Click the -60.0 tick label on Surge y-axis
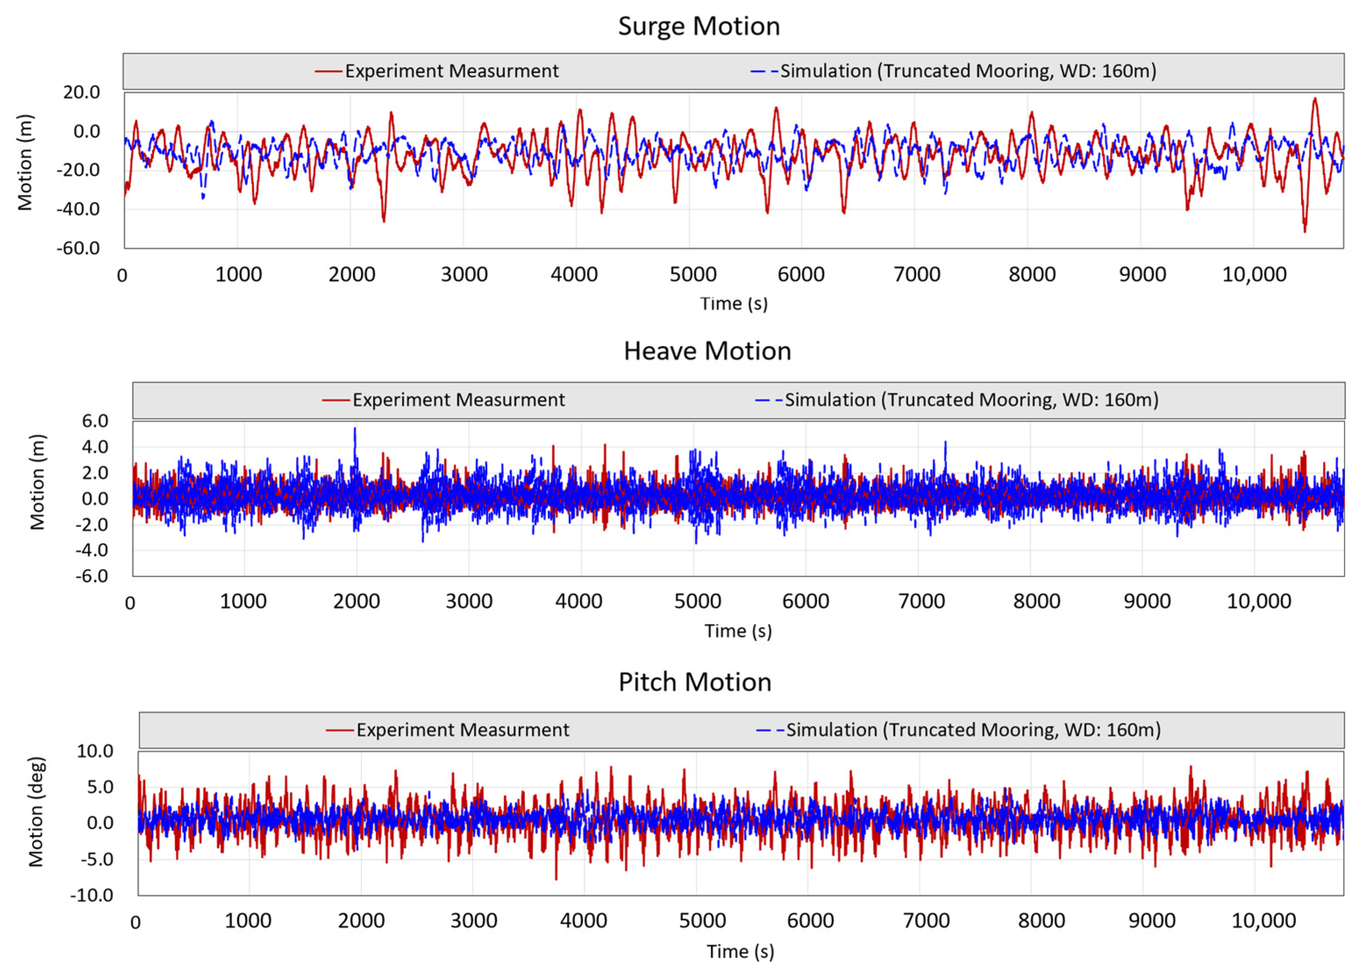This screenshot has height=972, width=1360. [78, 248]
